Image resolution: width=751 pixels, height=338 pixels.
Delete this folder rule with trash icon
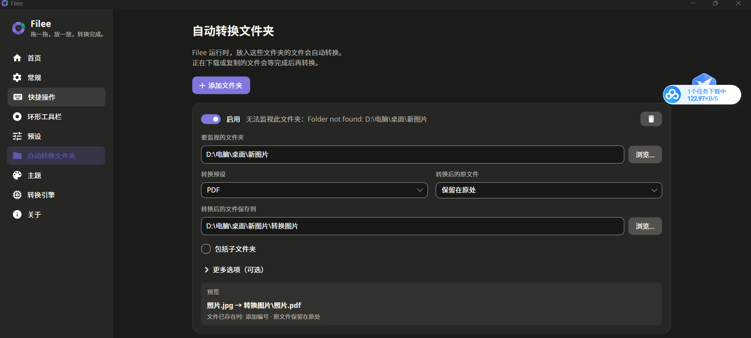(651, 119)
